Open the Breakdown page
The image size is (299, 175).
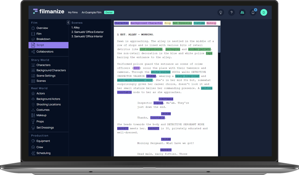(x=43, y=39)
